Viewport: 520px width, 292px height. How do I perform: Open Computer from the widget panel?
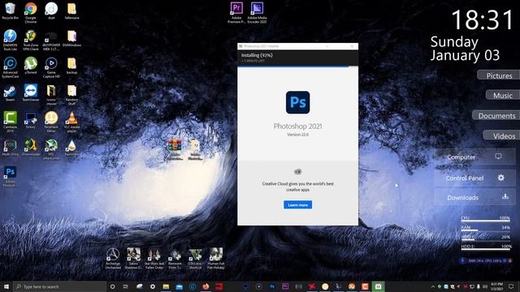474,157
